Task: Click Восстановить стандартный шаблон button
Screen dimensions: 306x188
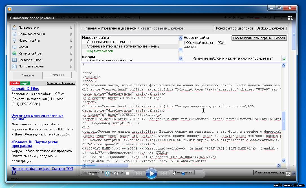Action: [259, 38]
